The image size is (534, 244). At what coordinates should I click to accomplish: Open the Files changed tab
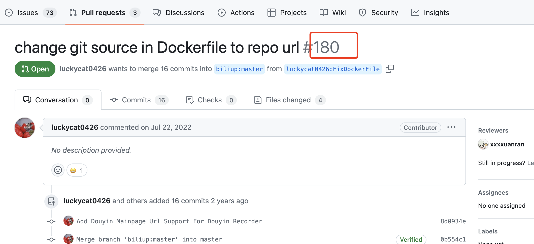[288, 100]
